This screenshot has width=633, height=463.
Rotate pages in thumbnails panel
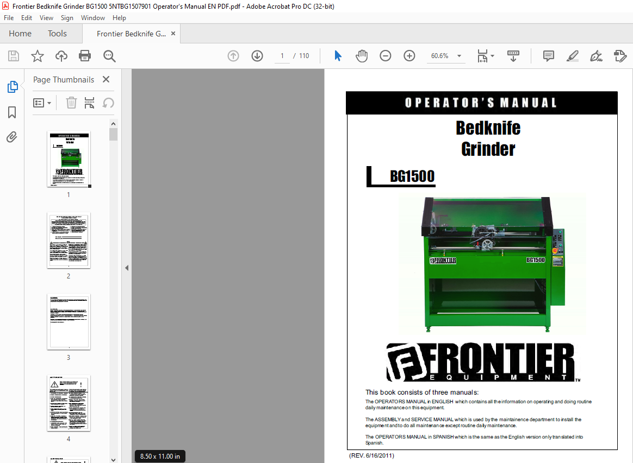[108, 103]
